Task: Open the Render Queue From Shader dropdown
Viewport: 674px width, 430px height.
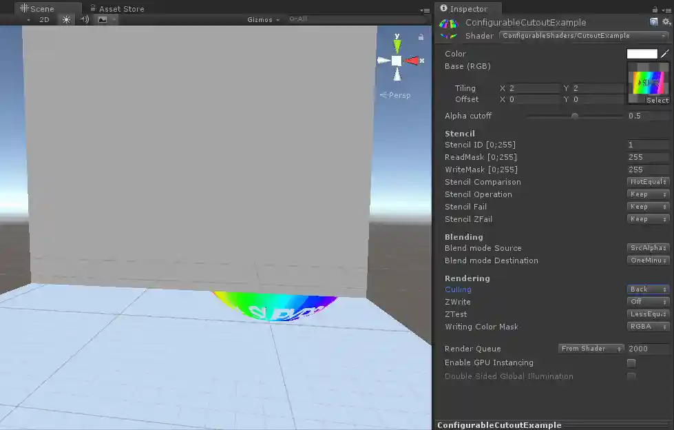Action: point(590,349)
